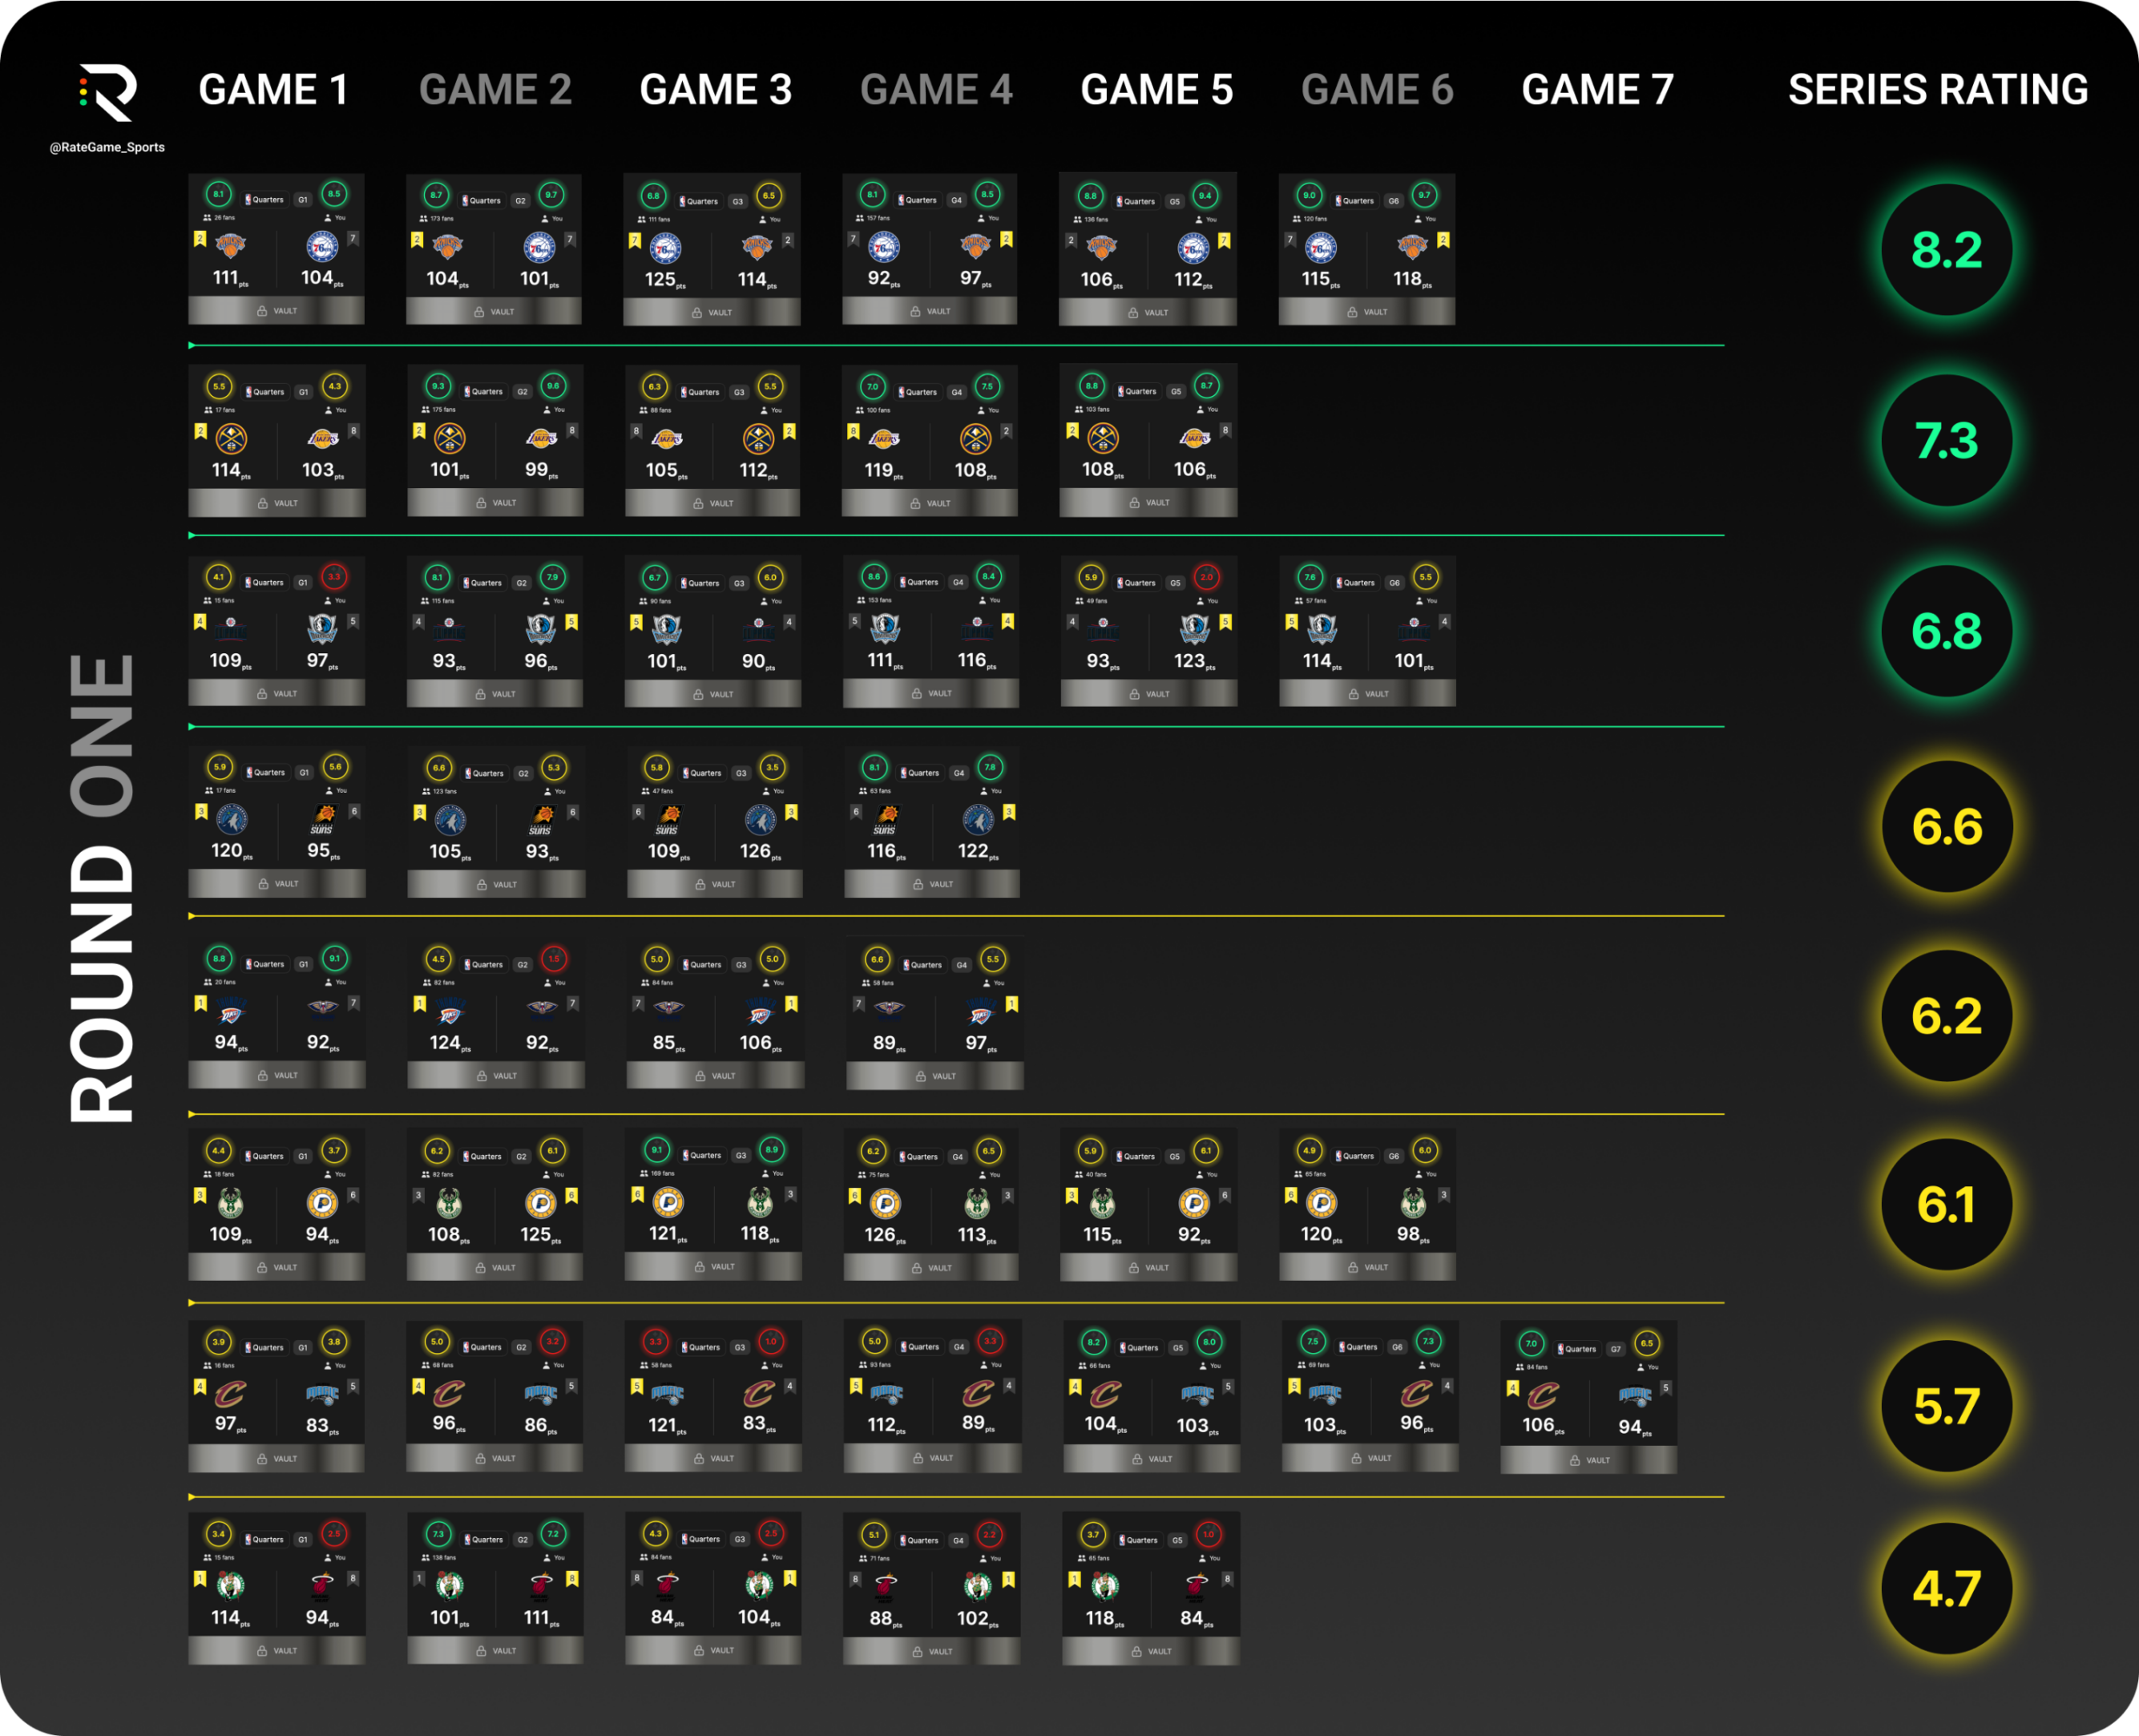Click the Timberwolves logo in the 120–95 game

pos(232,820)
